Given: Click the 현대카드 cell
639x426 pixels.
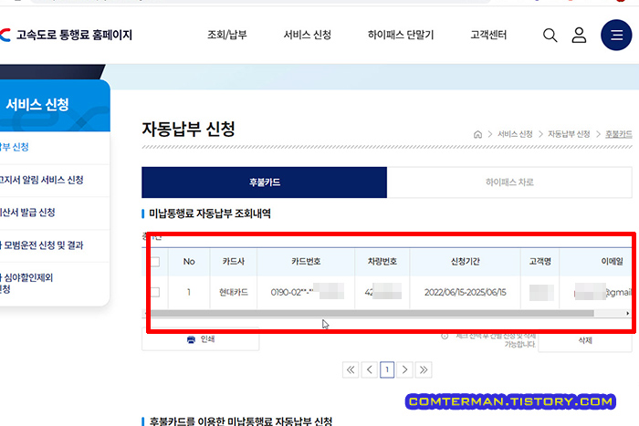Looking at the screenshot, I should [x=233, y=292].
